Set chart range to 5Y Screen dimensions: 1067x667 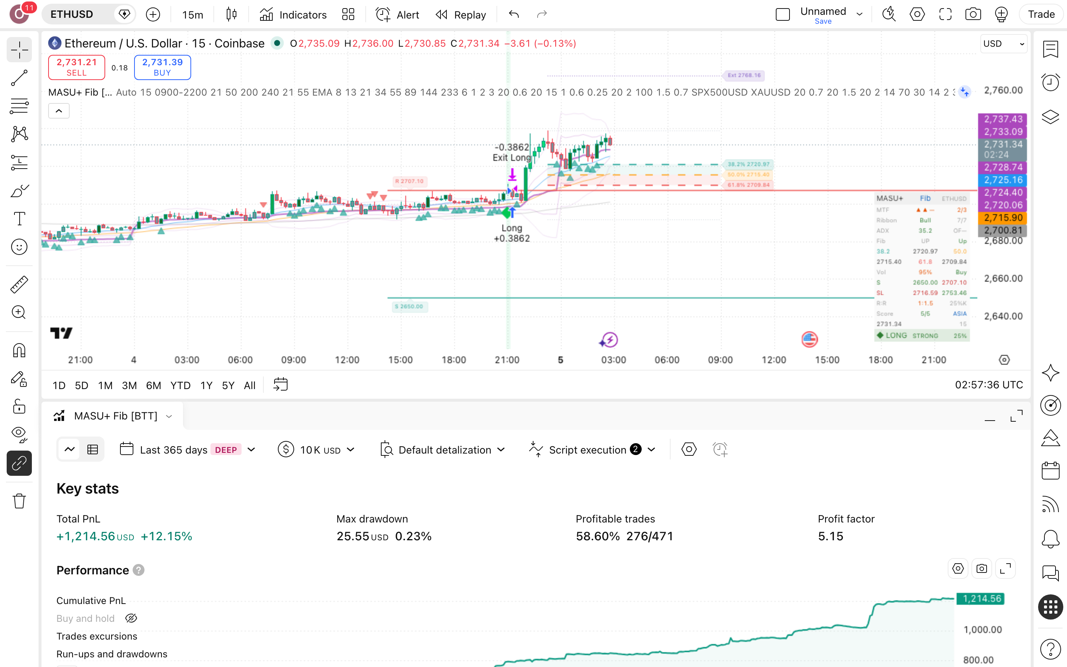[x=228, y=385]
